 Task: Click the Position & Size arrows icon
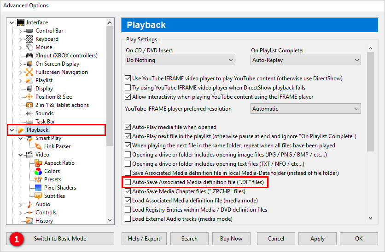pos(29,97)
